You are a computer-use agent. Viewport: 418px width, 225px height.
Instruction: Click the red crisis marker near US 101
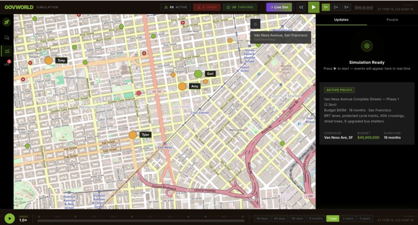[x=138, y=93]
